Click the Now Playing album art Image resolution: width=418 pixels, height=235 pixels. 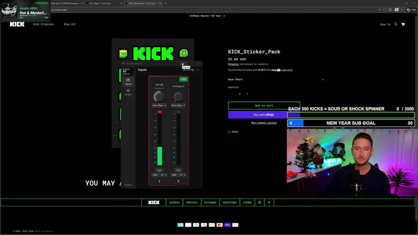click(9, 10)
